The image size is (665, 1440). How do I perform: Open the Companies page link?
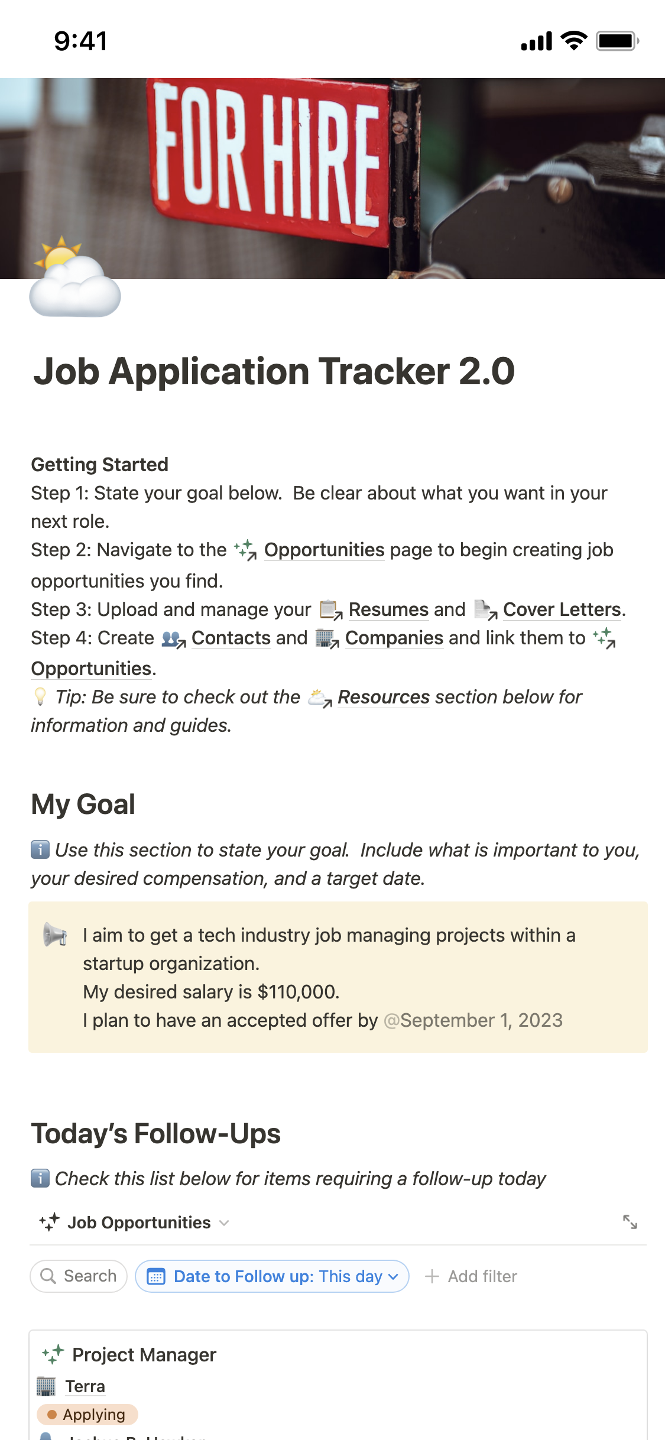coord(394,638)
